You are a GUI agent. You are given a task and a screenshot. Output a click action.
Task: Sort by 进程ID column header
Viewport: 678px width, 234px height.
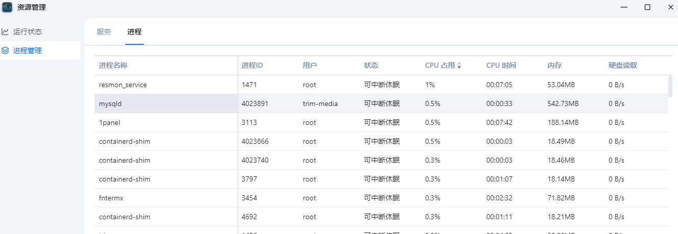coord(252,65)
